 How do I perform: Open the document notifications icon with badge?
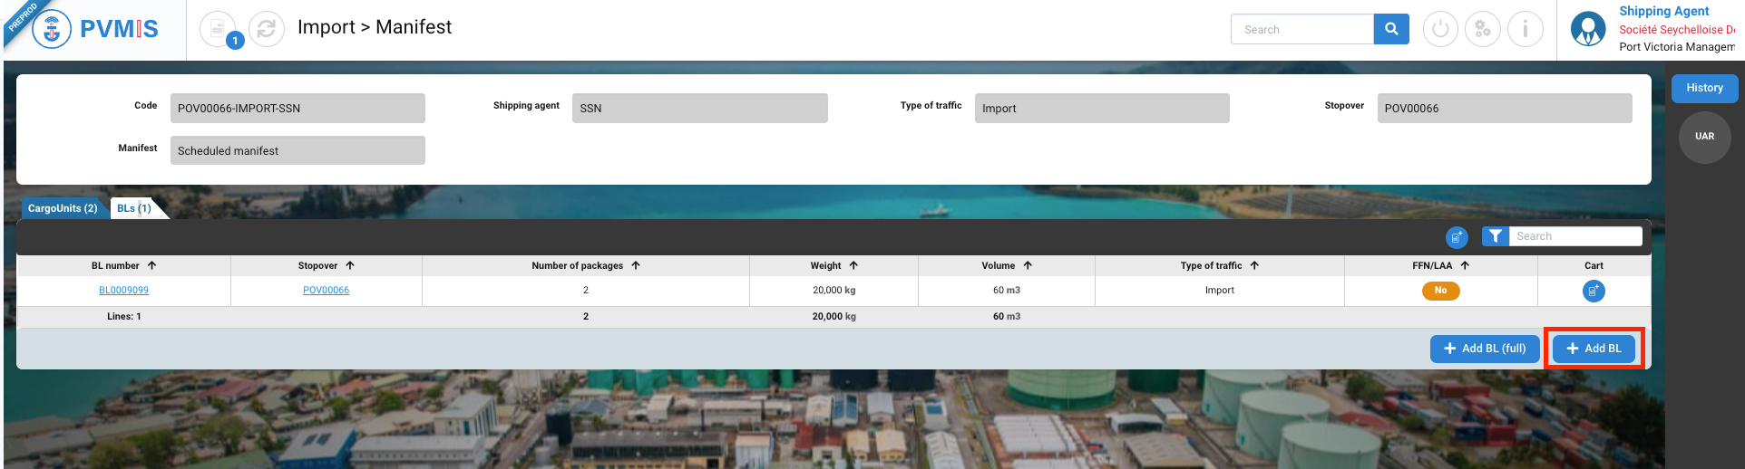(x=218, y=30)
